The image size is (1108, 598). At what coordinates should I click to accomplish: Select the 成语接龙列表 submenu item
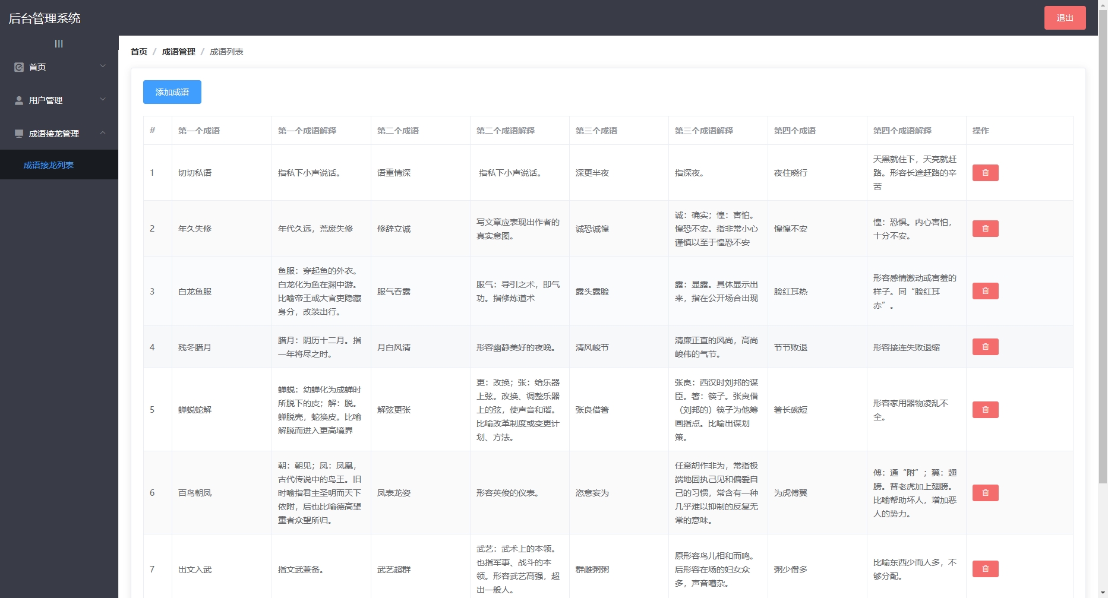[59, 165]
